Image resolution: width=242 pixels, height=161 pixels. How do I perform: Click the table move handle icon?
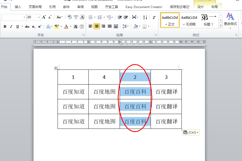[56, 68]
